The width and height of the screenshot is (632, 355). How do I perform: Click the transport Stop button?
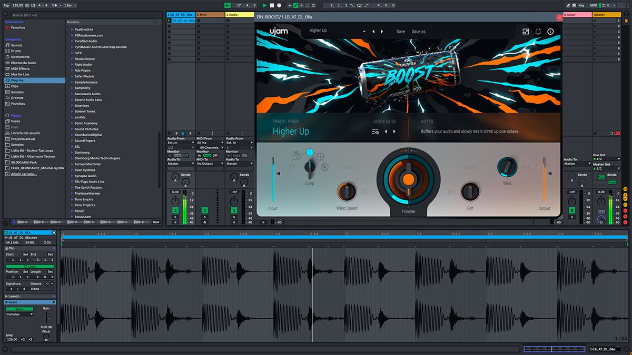click(272, 5)
